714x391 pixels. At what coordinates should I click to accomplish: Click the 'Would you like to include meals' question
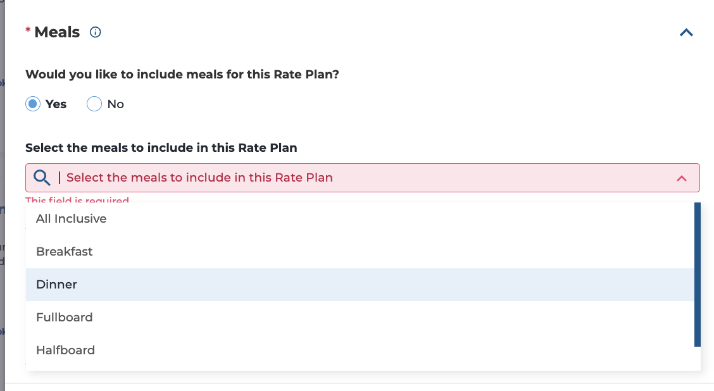click(x=182, y=74)
